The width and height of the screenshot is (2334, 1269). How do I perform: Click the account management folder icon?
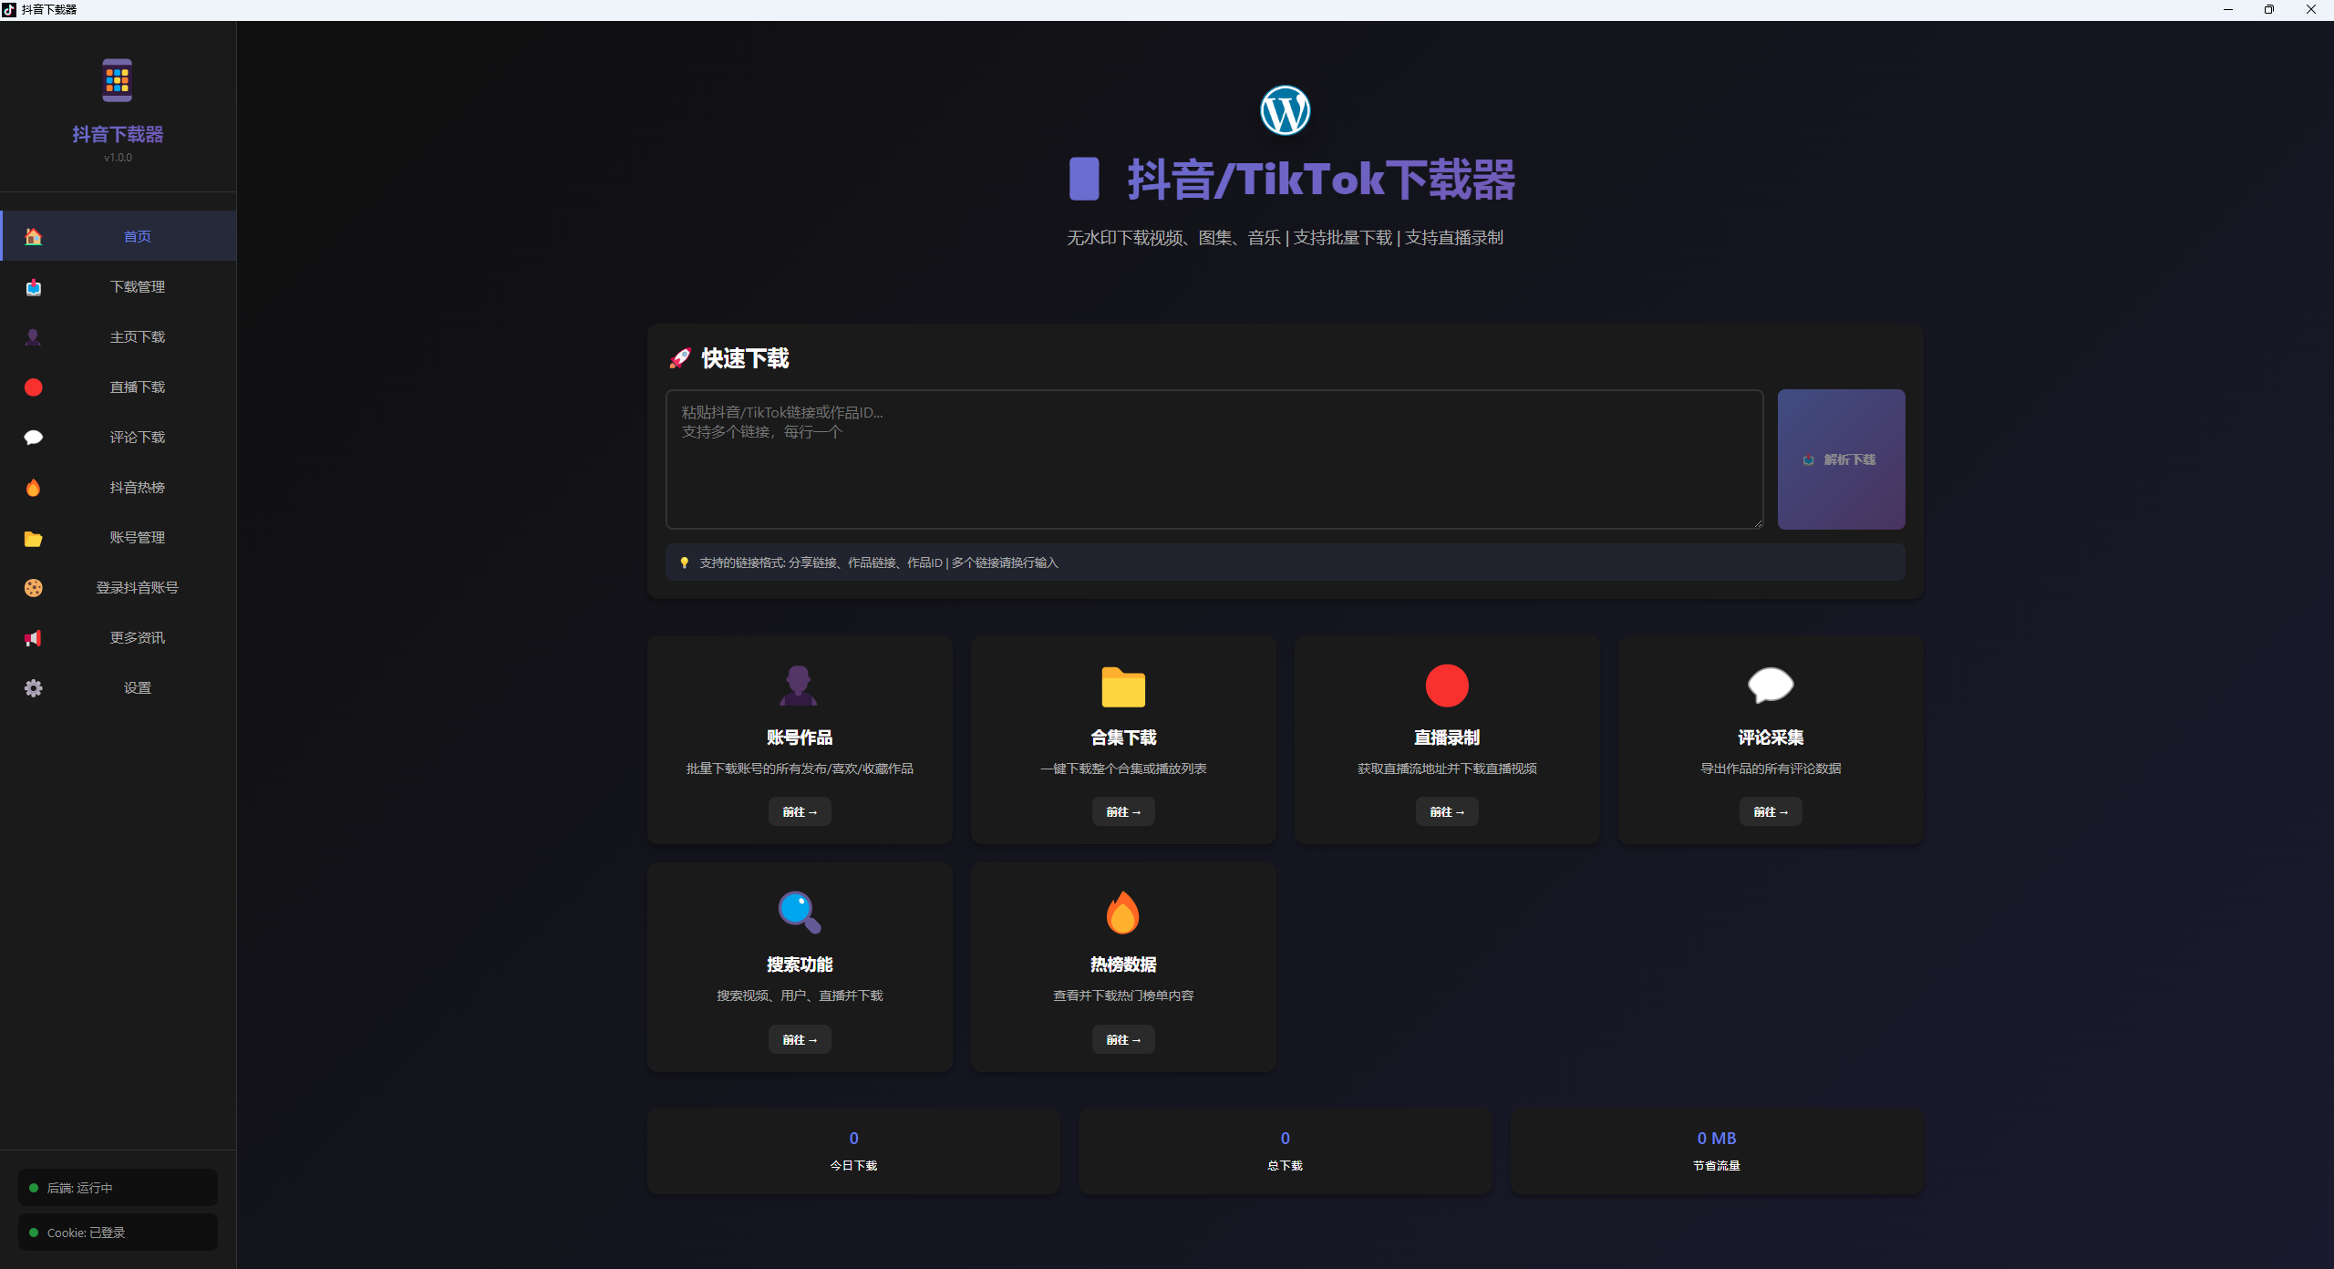point(34,538)
